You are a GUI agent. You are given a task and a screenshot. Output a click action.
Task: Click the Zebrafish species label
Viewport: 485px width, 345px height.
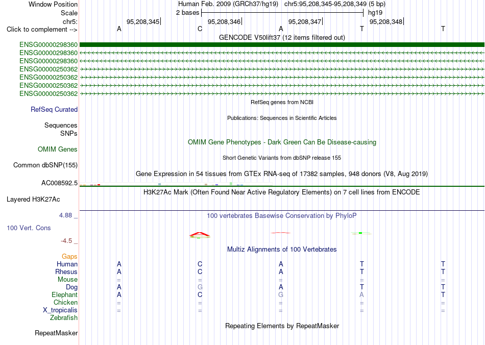point(64,317)
